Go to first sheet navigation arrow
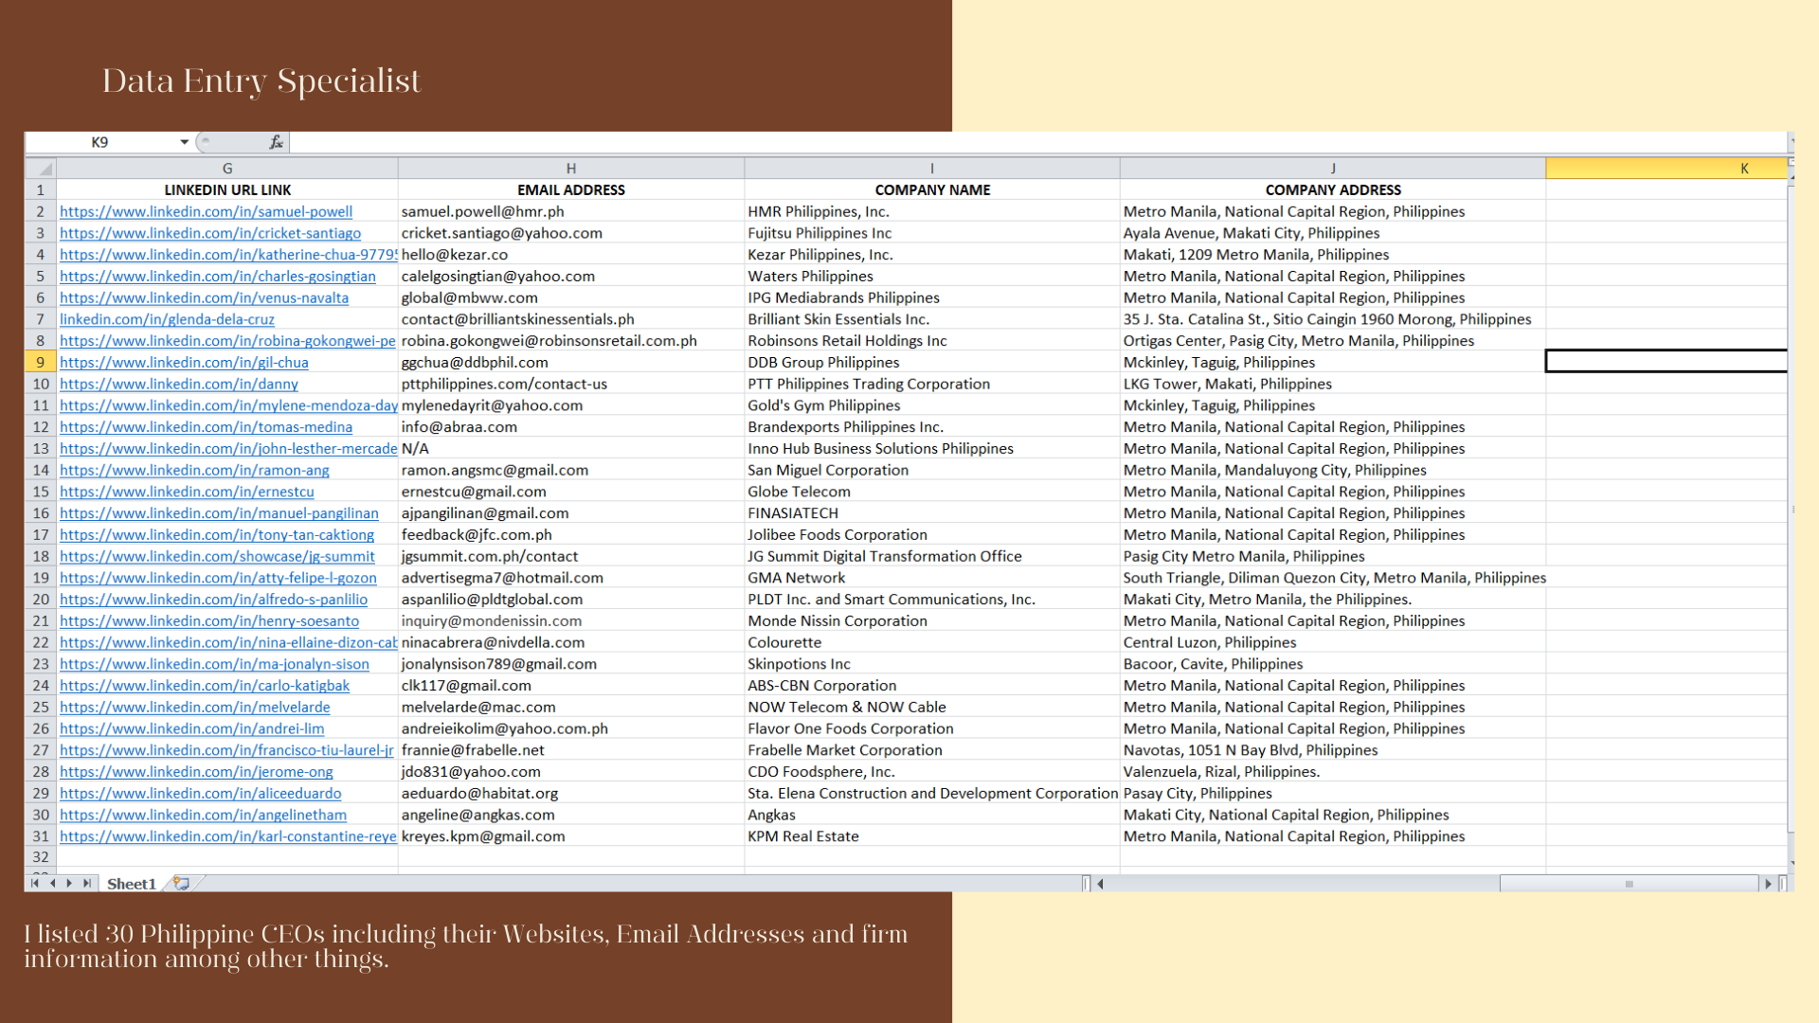 pos(35,883)
